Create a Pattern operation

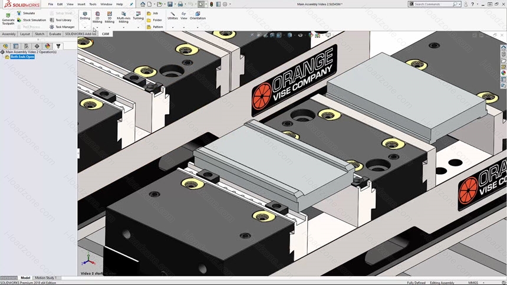tap(155, 27)
